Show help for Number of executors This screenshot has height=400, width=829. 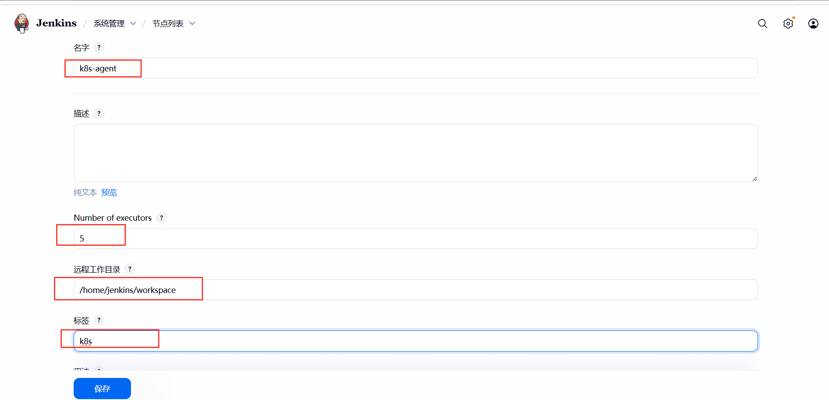[161, 218]
